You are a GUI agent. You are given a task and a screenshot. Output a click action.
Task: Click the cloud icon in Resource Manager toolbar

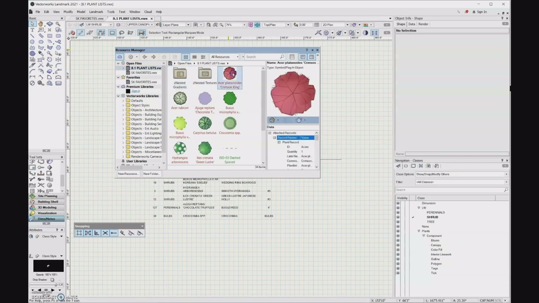[x=120, y=57]
